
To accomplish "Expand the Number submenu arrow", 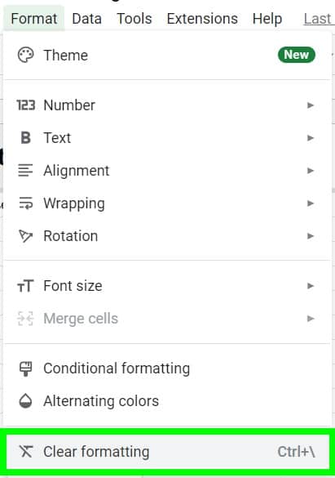I will 311,105.
